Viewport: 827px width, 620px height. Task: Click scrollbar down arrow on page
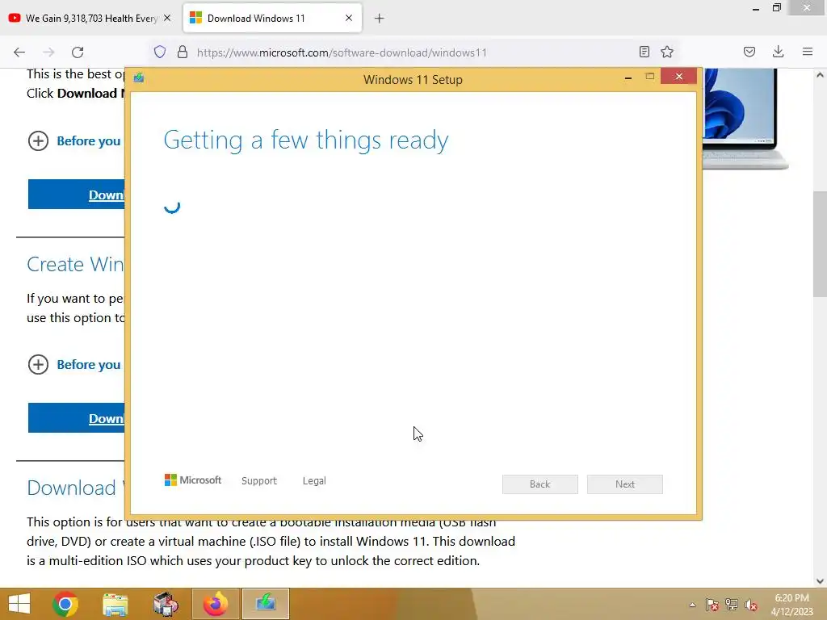pos(820,581)
